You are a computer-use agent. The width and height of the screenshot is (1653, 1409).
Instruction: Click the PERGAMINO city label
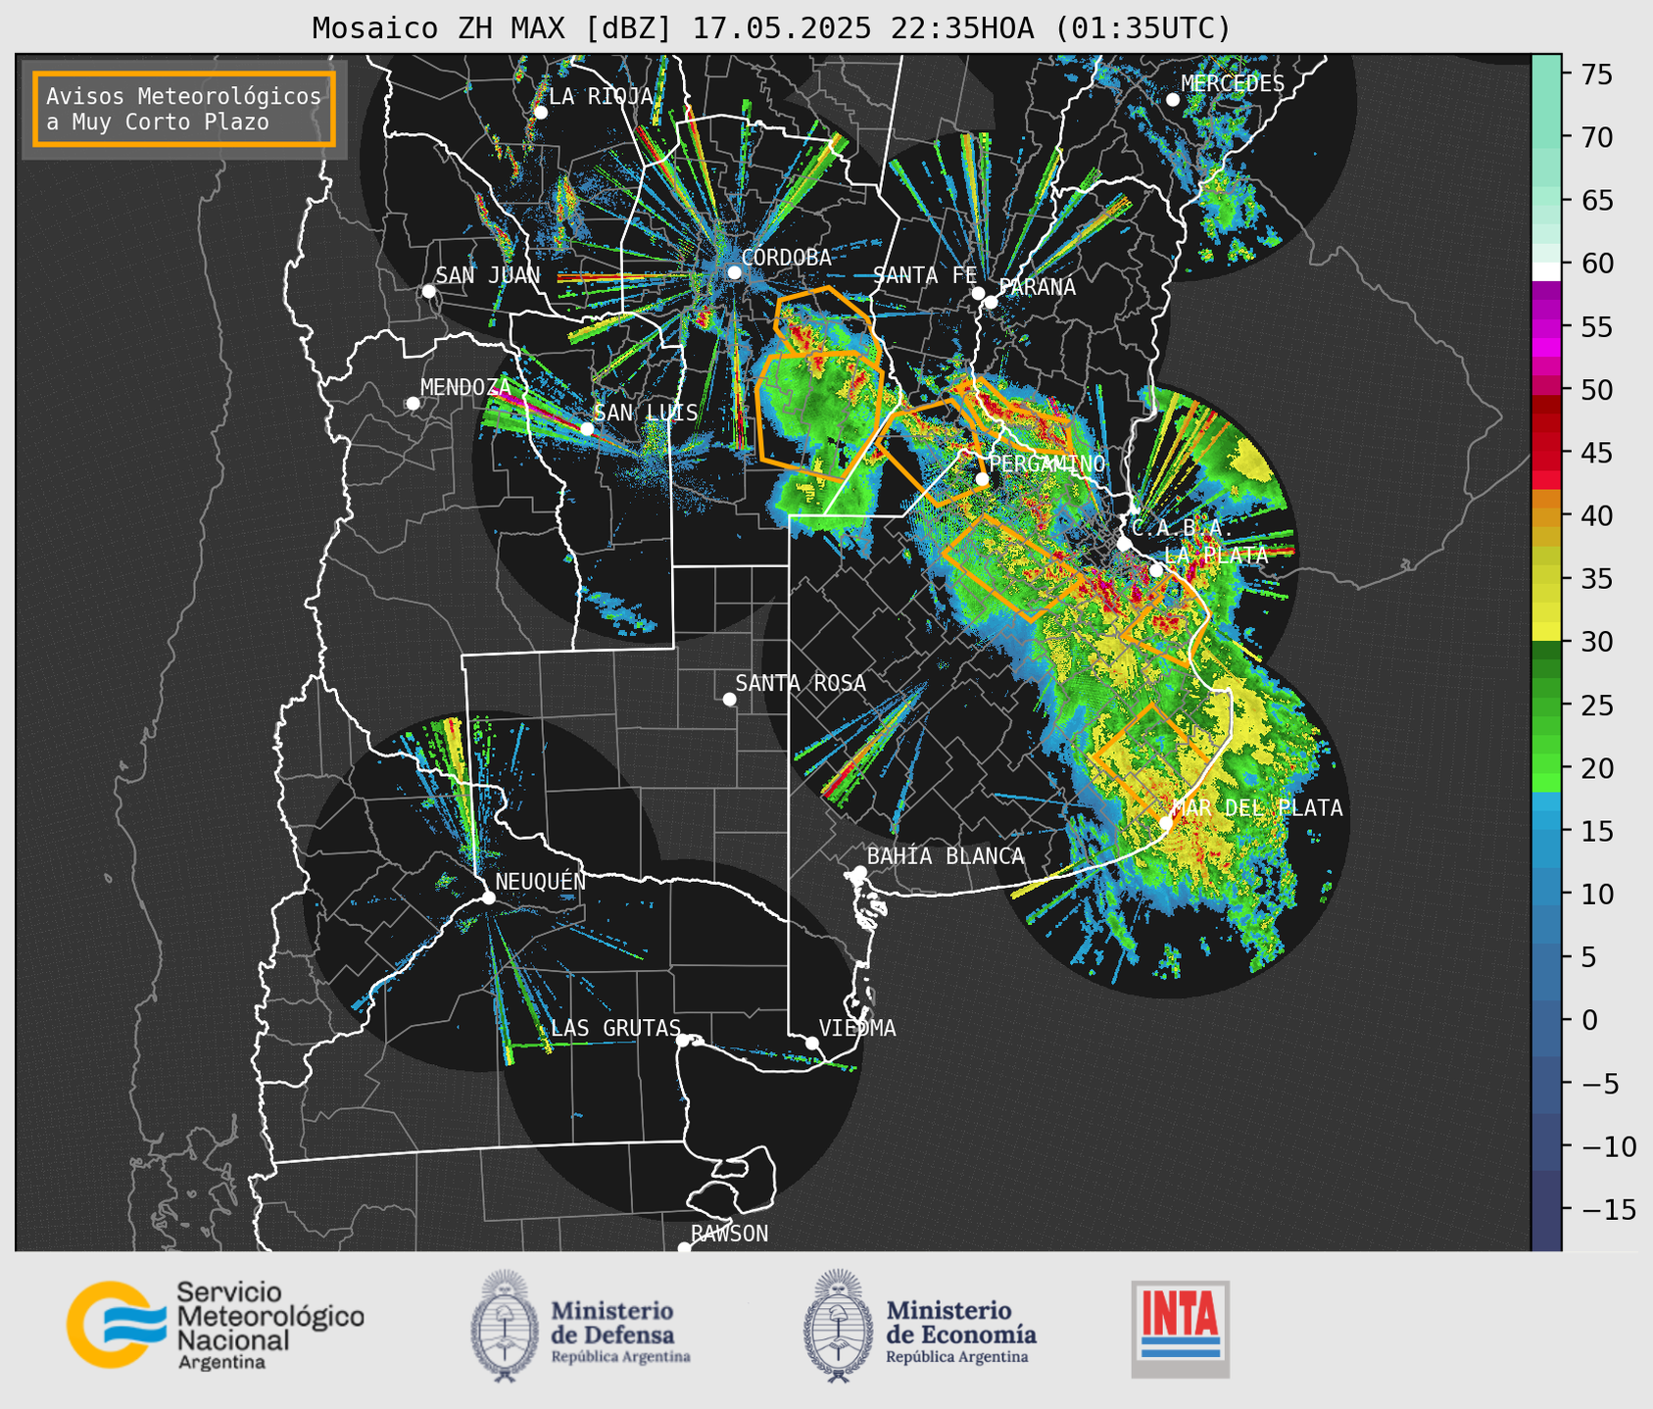(x=1046, y=463)
